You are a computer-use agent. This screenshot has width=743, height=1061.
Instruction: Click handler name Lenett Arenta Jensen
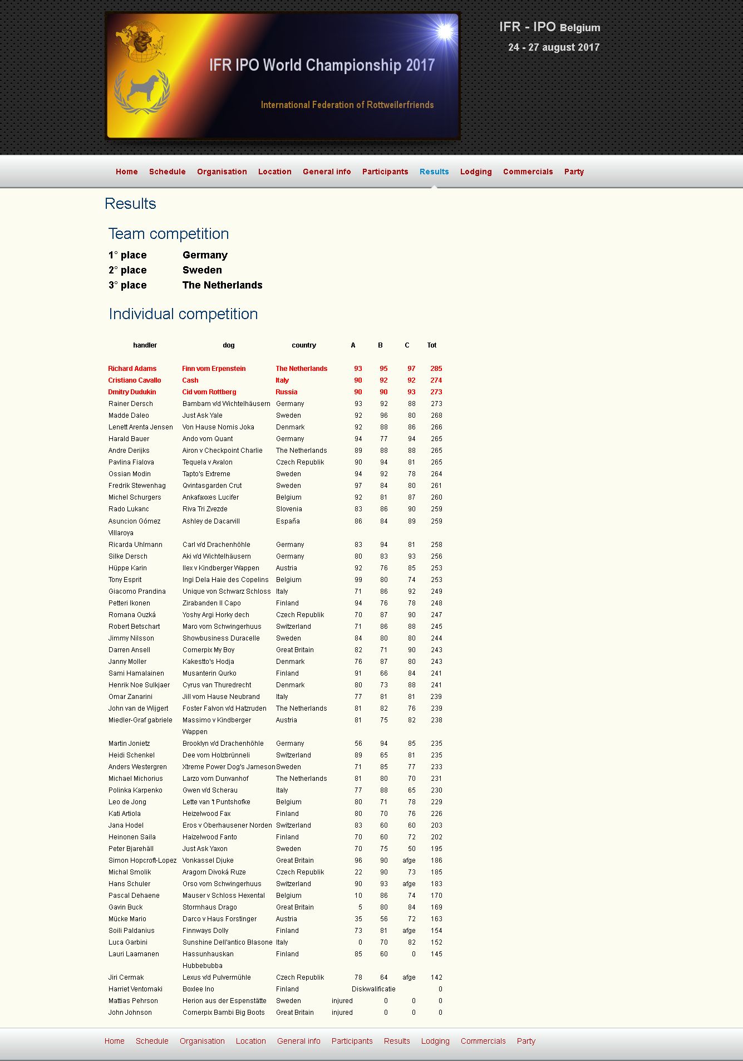(141, 427)
